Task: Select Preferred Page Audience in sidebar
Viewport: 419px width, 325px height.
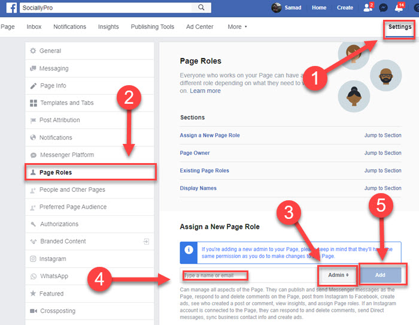Action: coord(90,207)
